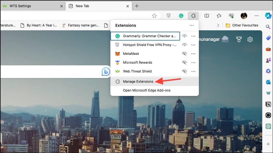Open Hotspot Shield icon in toolbar
The width and height of the screenshot is (273, 153).
click(168, 16)
